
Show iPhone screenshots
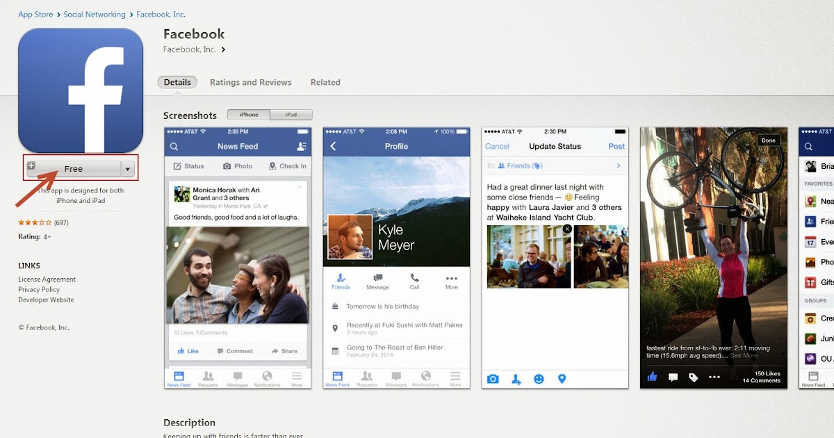(249, 115)
